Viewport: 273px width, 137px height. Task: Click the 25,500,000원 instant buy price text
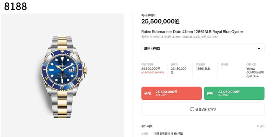[160, 21]
